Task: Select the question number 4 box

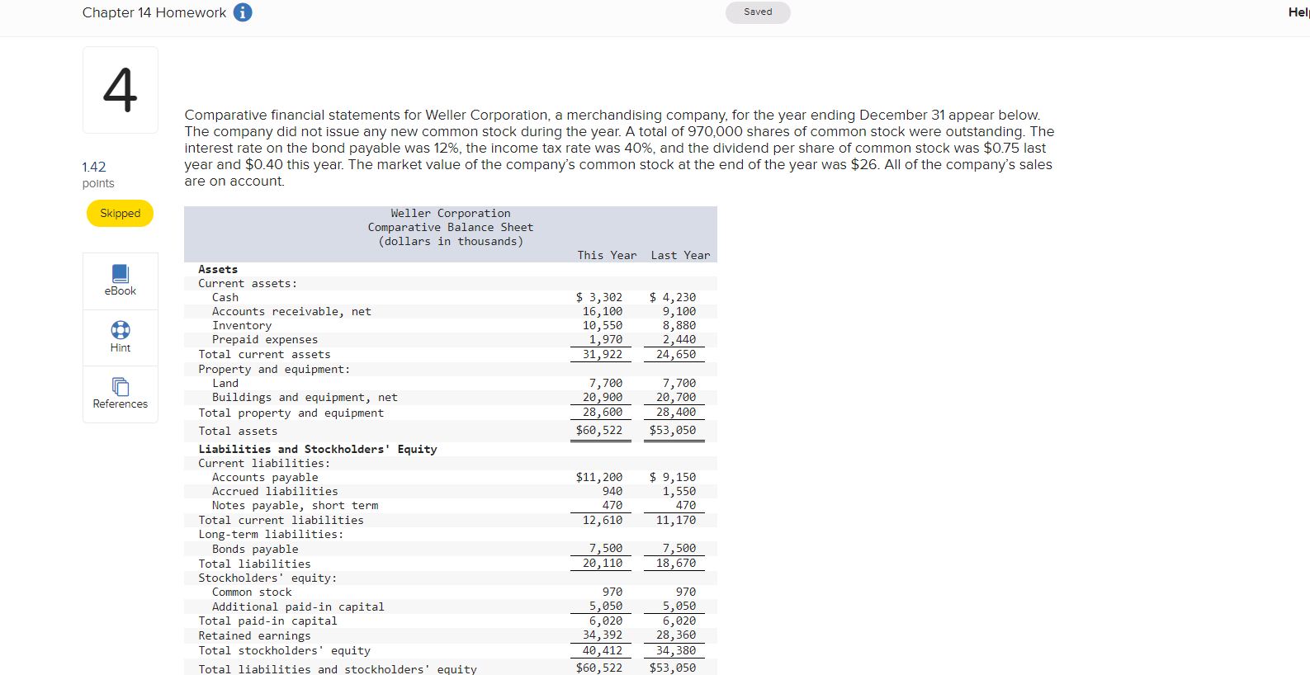Action: pos(121,90)
